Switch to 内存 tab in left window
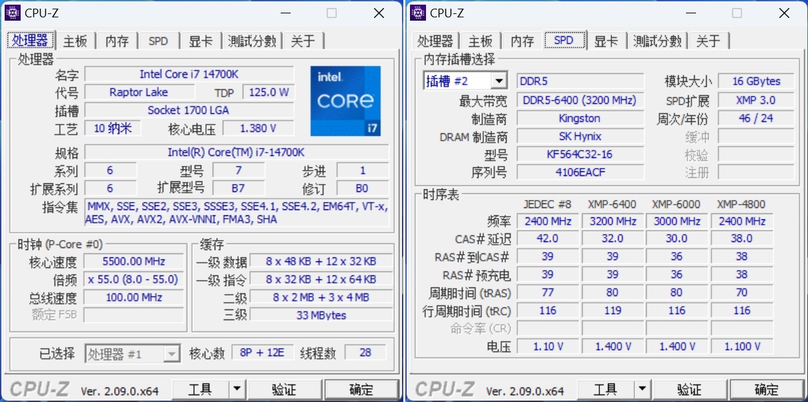This screenshot has height=402, width=808. pos(117,41)
